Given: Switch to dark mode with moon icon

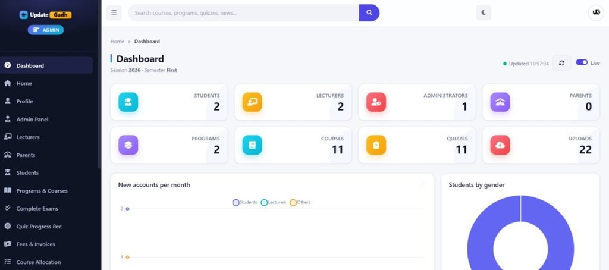Looking at the screenshot, I should 484,13.
